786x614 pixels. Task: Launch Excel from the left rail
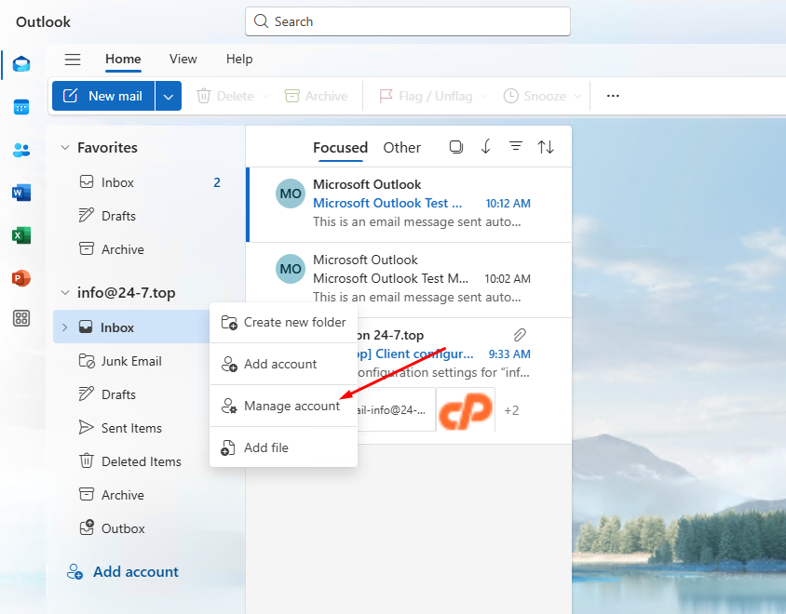pyautogui.click(x=20, y=235)
